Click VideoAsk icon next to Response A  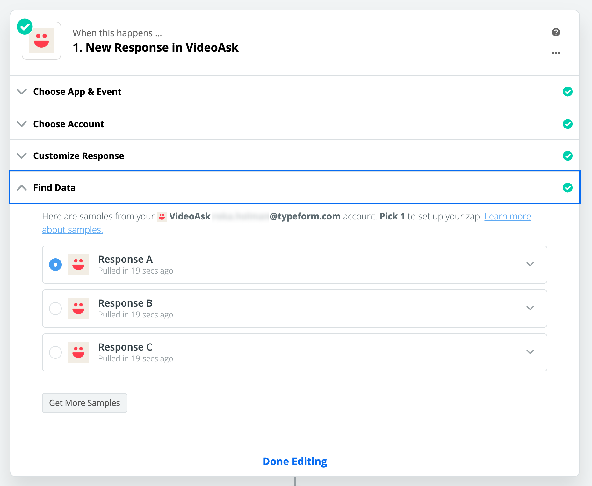(78, 265)
